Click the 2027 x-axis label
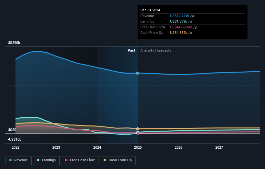Screen dimensions: 265x169 click(219, 147)
